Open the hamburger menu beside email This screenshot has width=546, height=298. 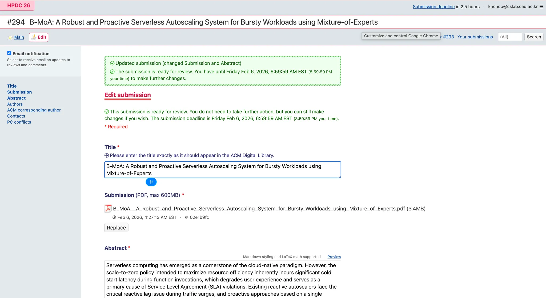click(541, 7)
